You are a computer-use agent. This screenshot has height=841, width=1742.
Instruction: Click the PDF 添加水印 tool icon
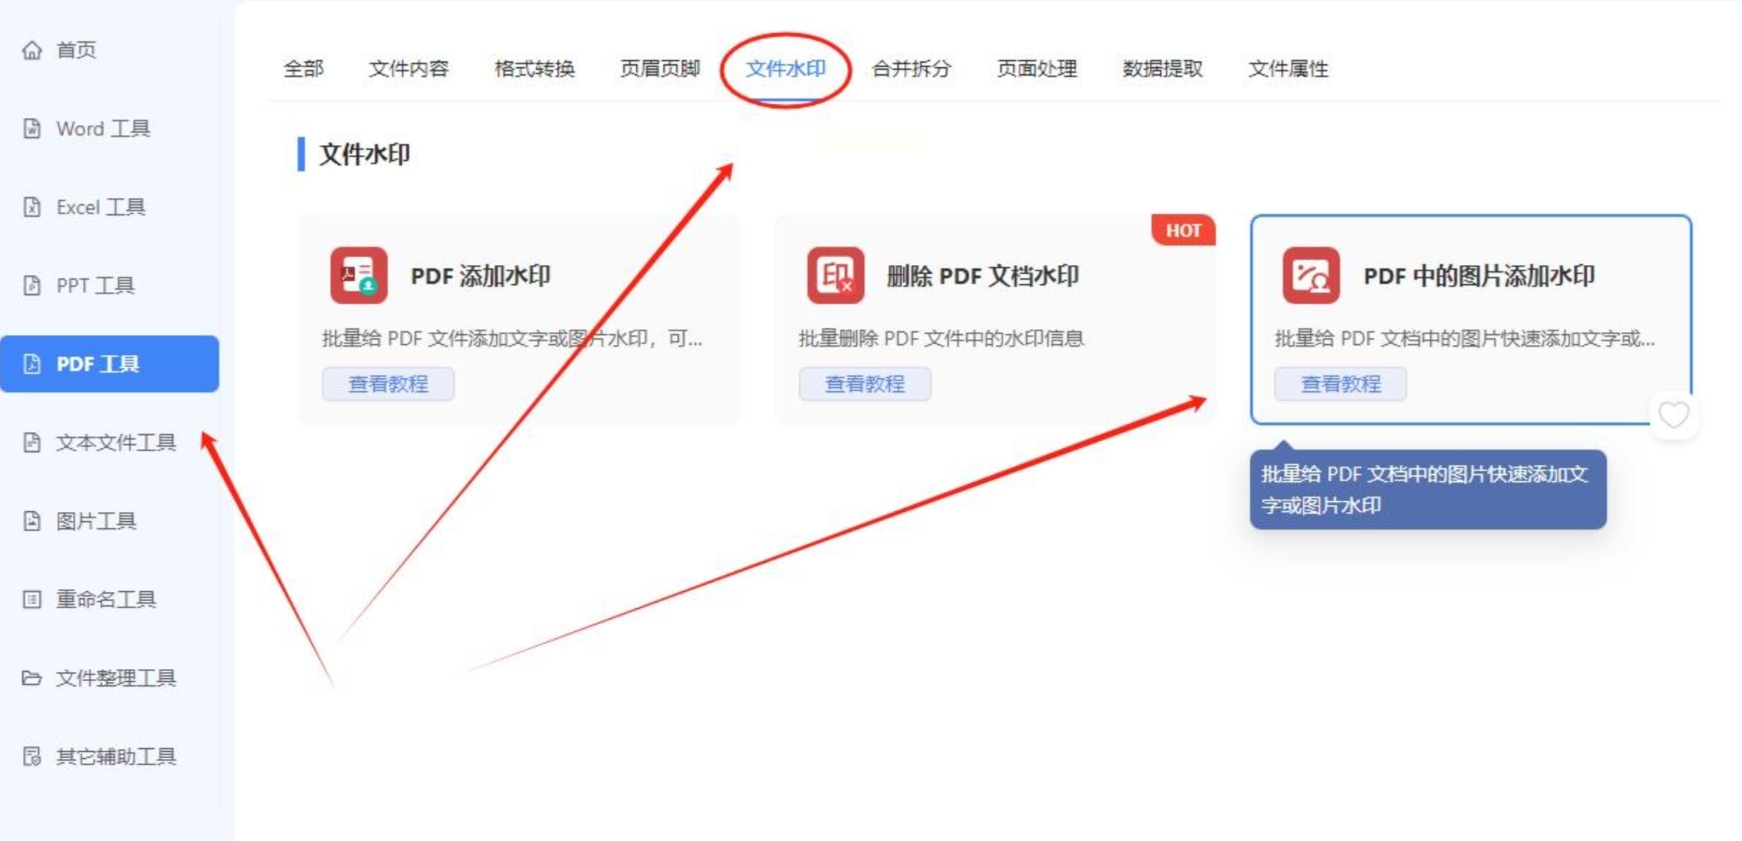tap(358, 276)
